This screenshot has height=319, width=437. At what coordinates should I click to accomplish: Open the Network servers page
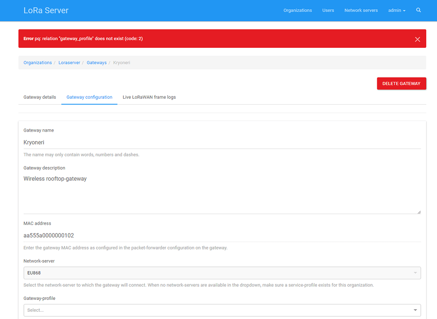click(x=361, y=10)
